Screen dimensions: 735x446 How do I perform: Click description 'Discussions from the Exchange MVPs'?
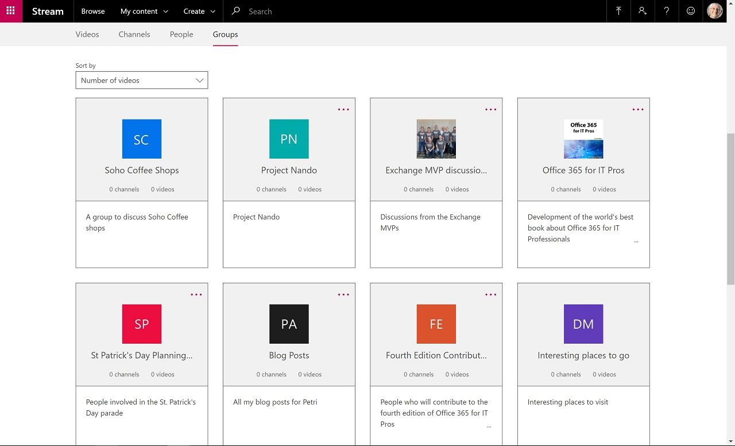click(430, 222)
